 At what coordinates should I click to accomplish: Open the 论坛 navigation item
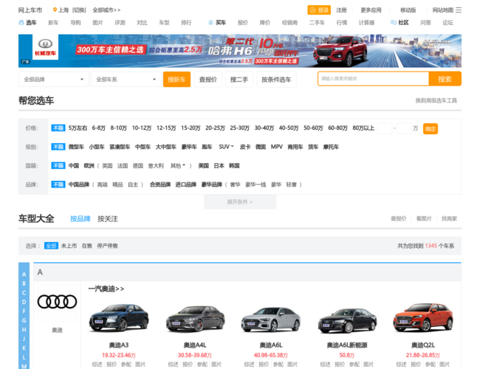(x=448, y=23)
